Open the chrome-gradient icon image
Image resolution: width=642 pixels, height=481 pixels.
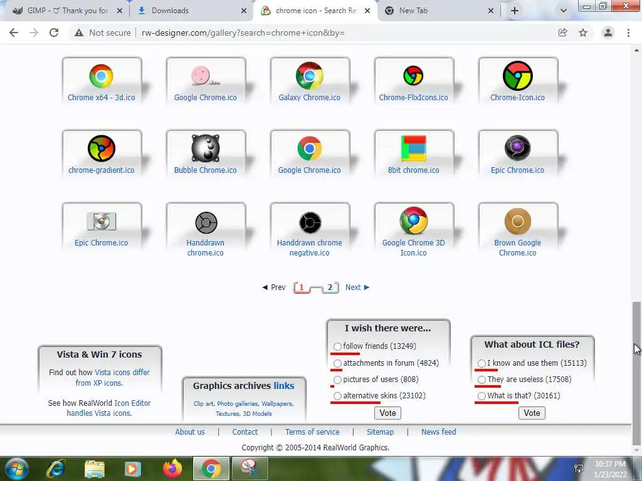click(101, 148)
